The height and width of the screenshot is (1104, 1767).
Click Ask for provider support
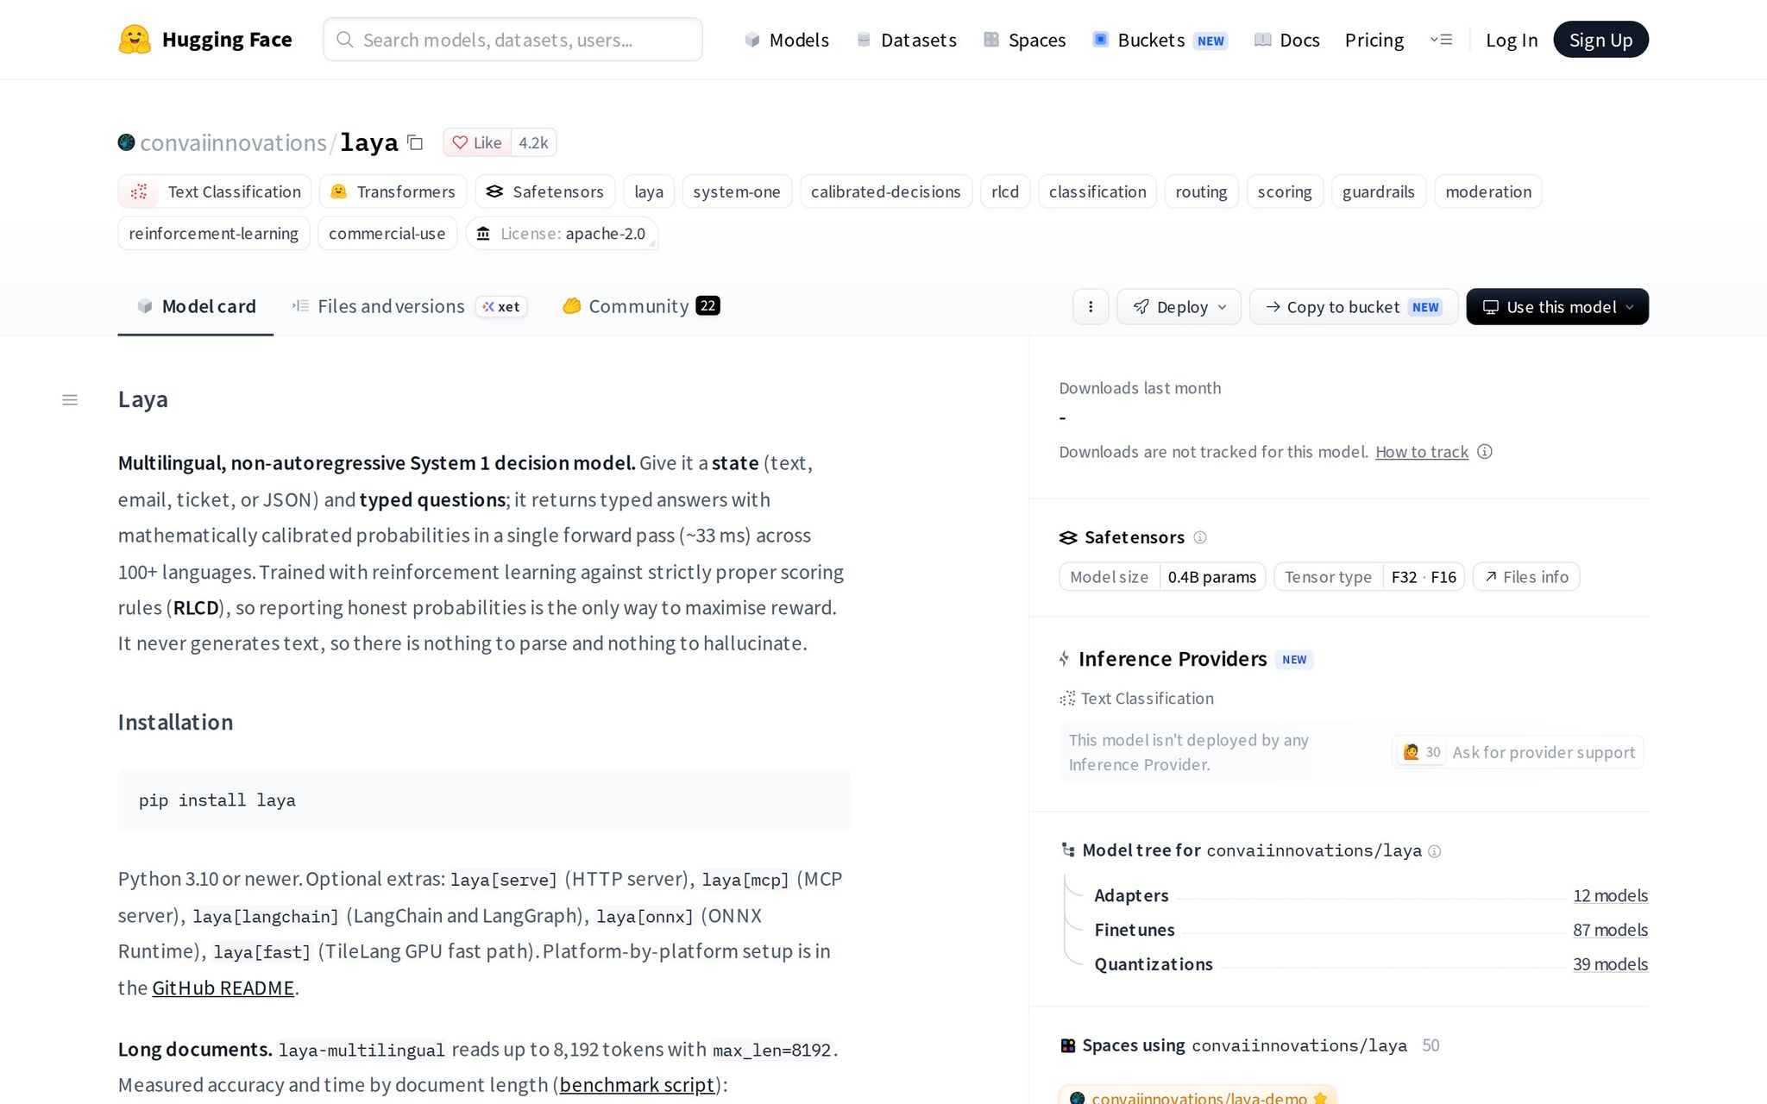[1518, 752]
